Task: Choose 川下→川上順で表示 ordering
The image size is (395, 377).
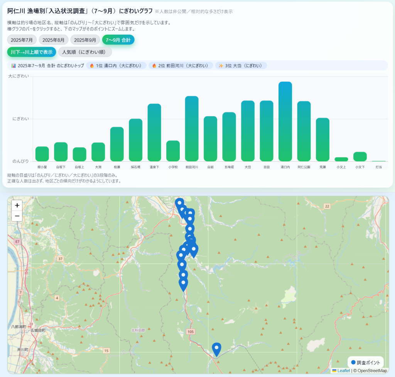Action: tap(32, 52)
